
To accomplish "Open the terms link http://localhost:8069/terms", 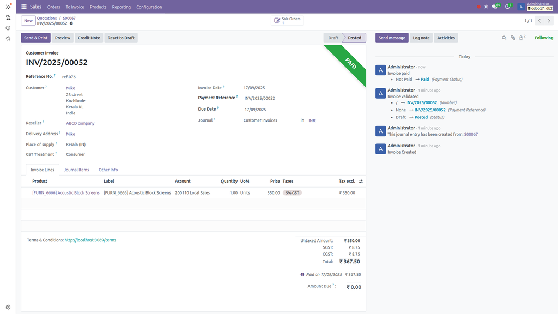I will click(x=89, y=239).
